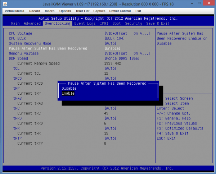Choose Enable option in the popup
The height and width of the screenshot is (174, 216).
(68, 93)
